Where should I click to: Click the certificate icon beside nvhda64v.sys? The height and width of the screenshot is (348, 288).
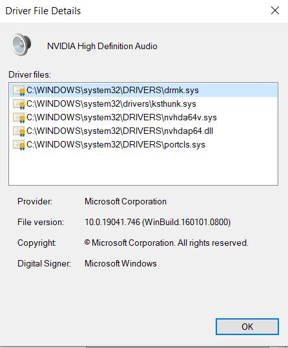click(x=19, y=118)
